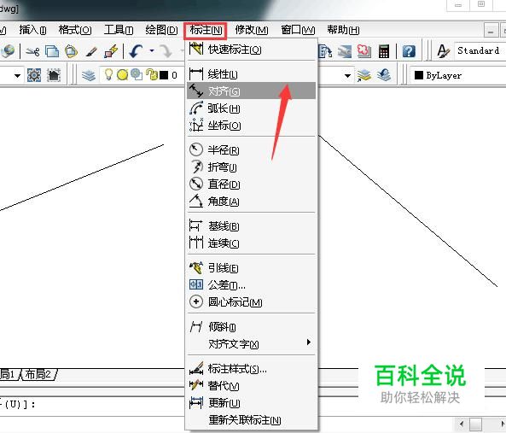Choose 更新(U) update dimension
The width and height of the screenshot is (506, 433).
(252, 402)
